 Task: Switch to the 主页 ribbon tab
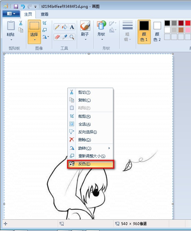coord(28,14)
